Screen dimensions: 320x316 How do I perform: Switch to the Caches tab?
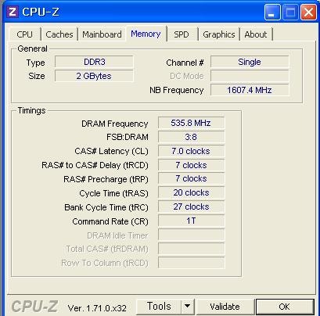59,34
